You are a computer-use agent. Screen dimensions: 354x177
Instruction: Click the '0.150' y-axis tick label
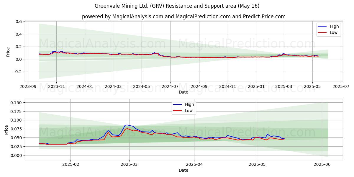click(x=17, y=103)
